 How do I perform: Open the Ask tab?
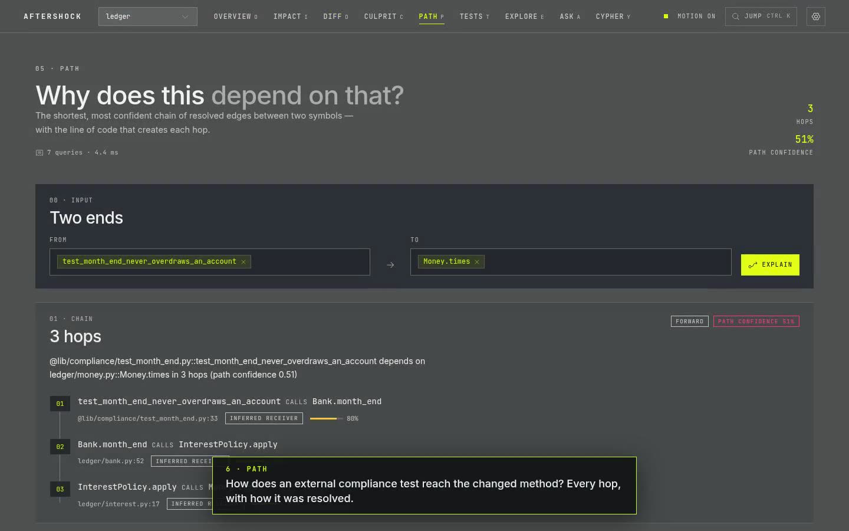click(x=570, y=17)
